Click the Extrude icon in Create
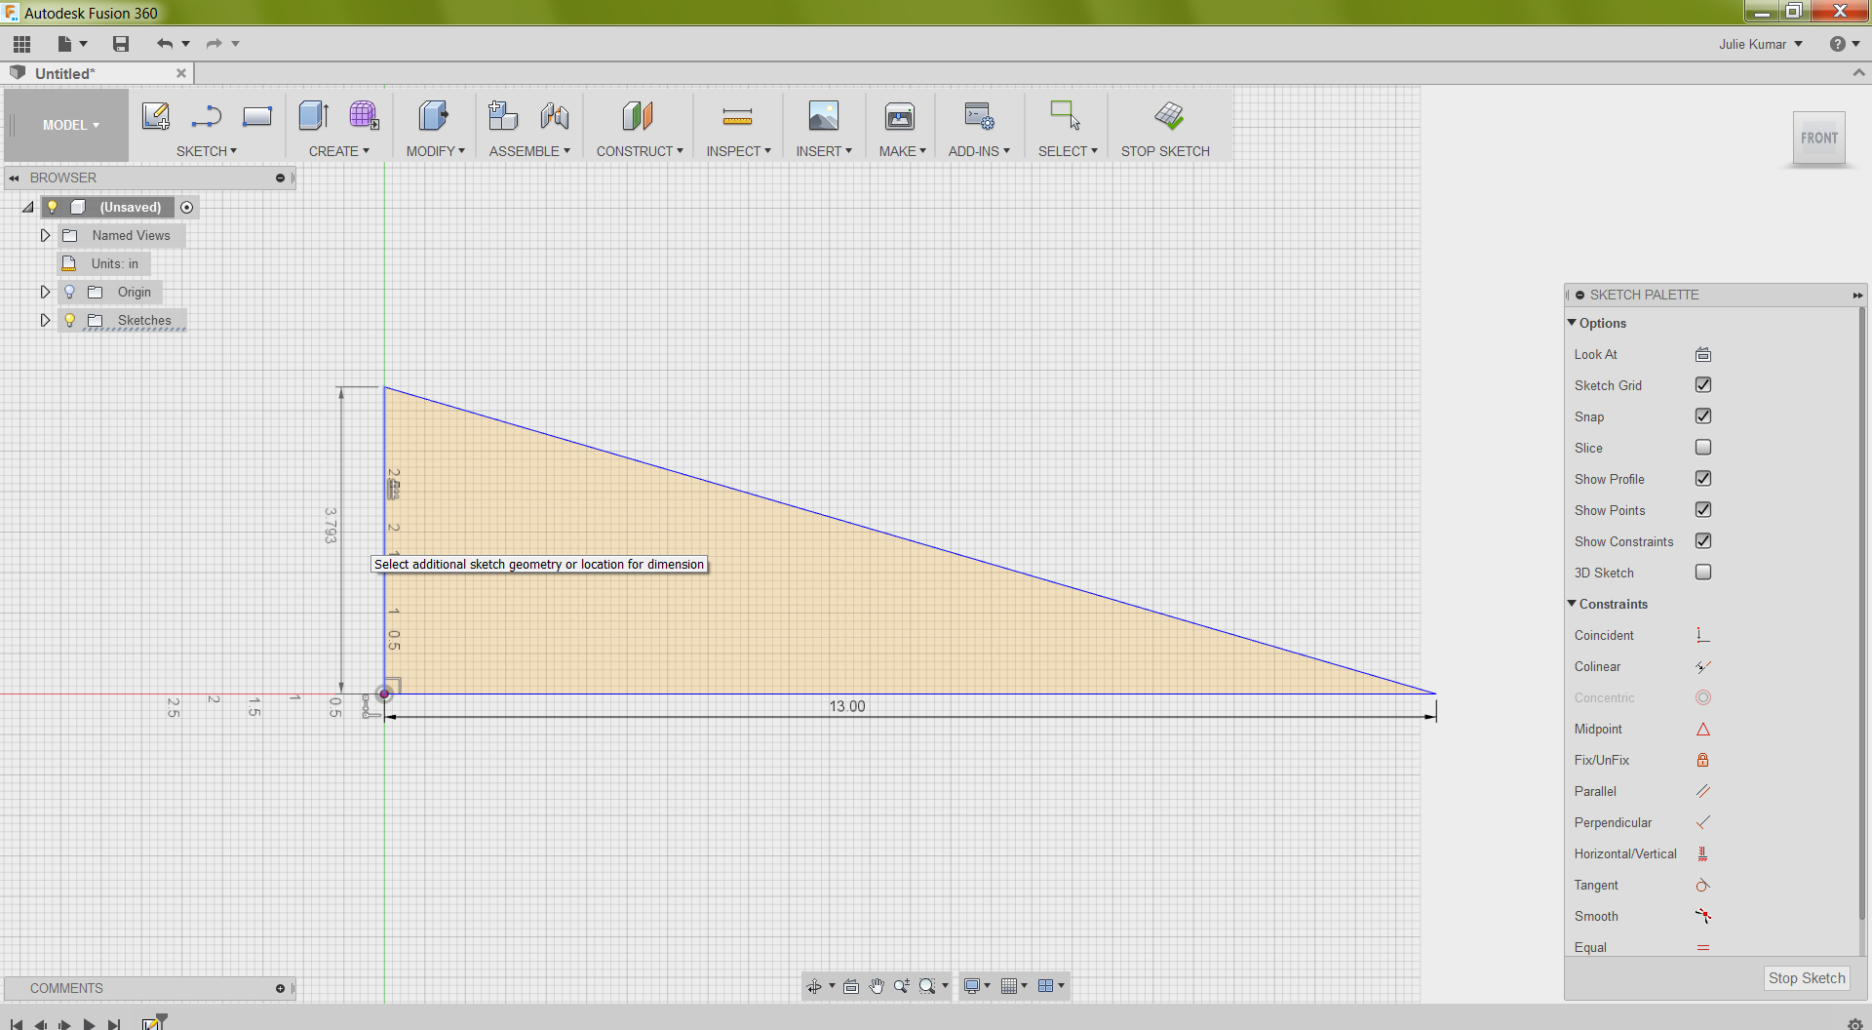This screenshot has width=1872, height=1030. (314, 116)
